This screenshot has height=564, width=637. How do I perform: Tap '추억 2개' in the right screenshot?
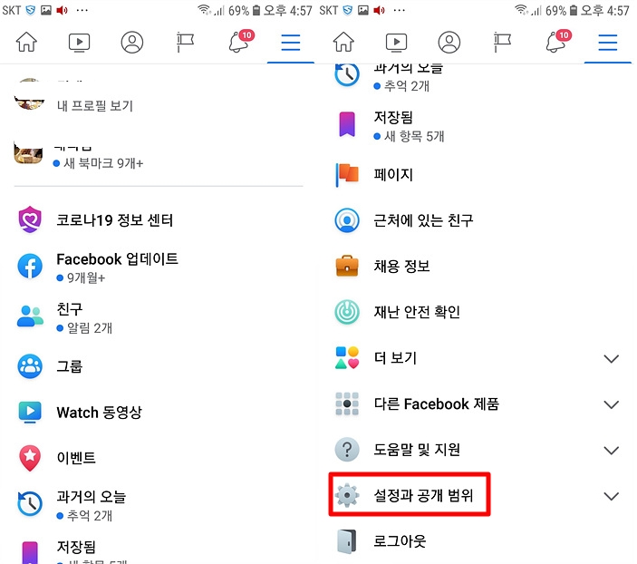click(407, 86)
